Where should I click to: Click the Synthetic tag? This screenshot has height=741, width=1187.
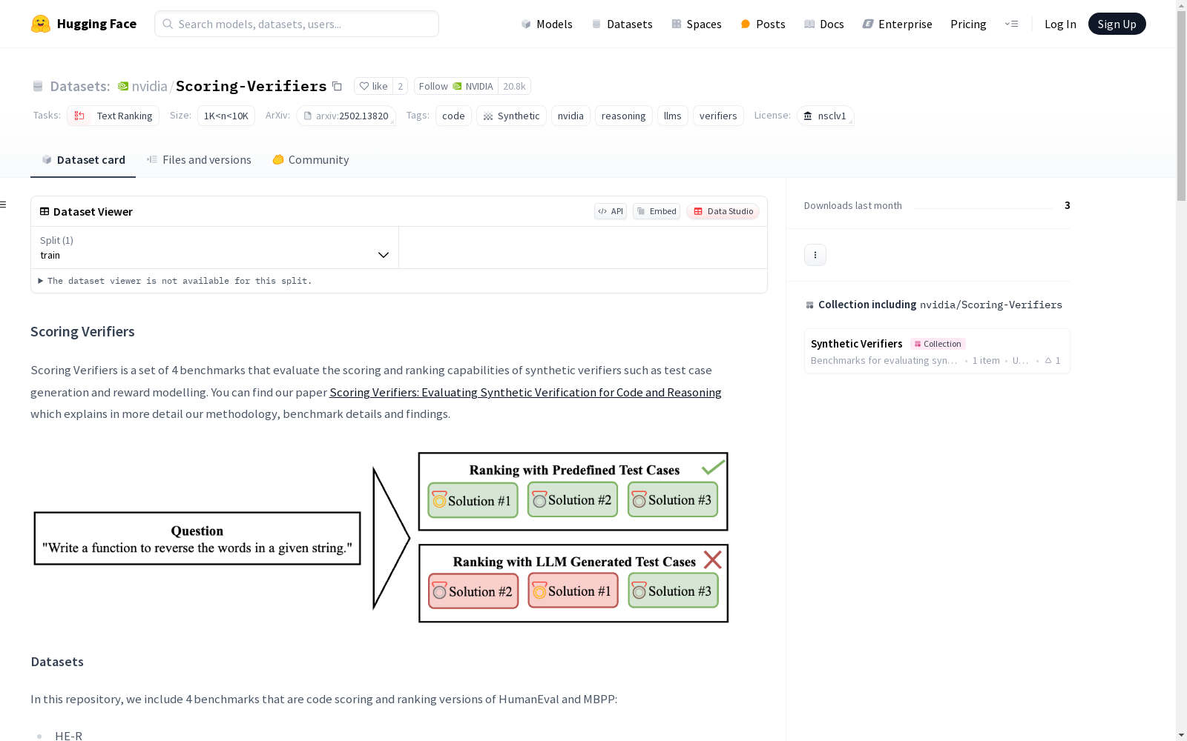pos(511,116)
